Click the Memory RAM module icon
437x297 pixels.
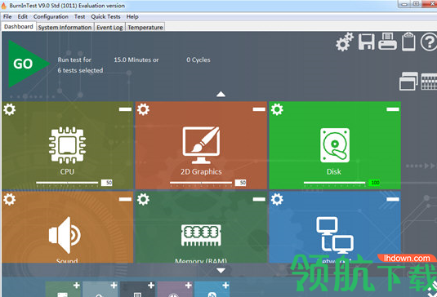point(201,235)
